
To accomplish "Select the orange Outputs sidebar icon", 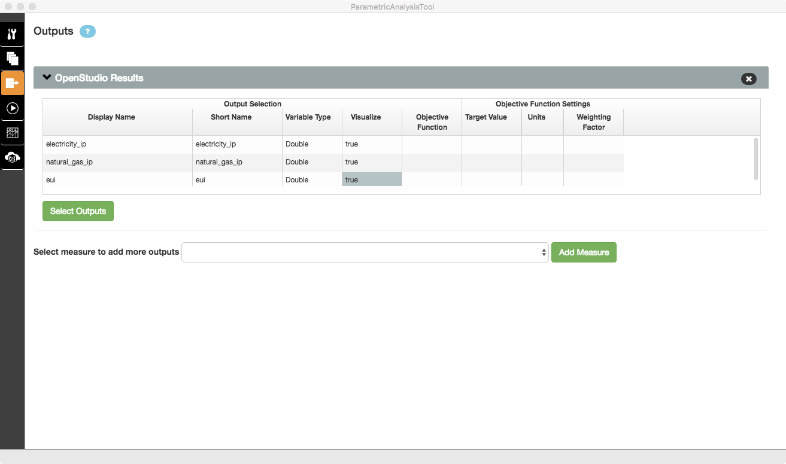I will (12, 83).
